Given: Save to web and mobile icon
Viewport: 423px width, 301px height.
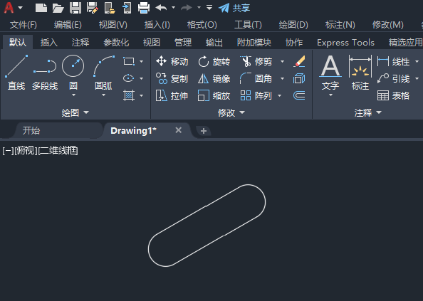Looking at the screenshot, I should pos(127,8).
